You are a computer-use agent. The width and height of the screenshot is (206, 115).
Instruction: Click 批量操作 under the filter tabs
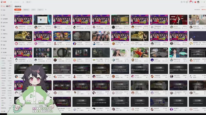click(18, 13)
